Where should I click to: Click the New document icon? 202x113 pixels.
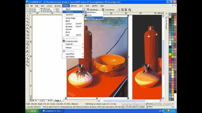[27, 6]
